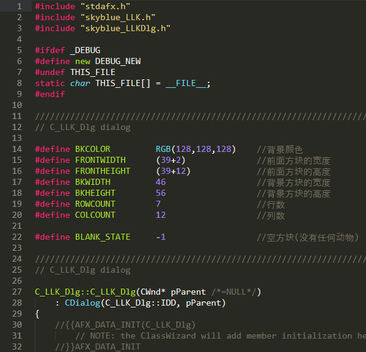Click the COLCOUNT value 12
This screenshot has height=352, width=366.
click(x=161, y=215)
